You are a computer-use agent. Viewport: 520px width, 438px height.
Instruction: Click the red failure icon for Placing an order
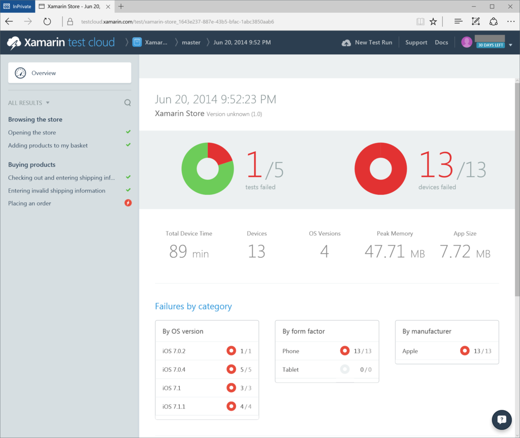[128, 203]
